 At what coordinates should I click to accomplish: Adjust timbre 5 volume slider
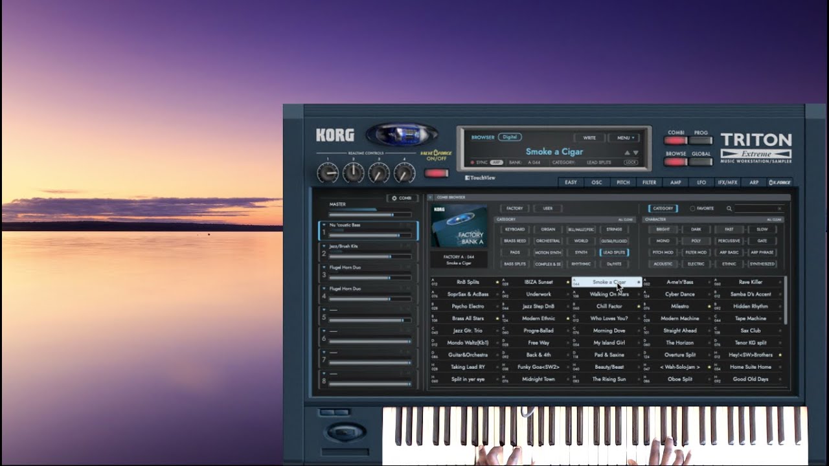(x=370, y=320)
